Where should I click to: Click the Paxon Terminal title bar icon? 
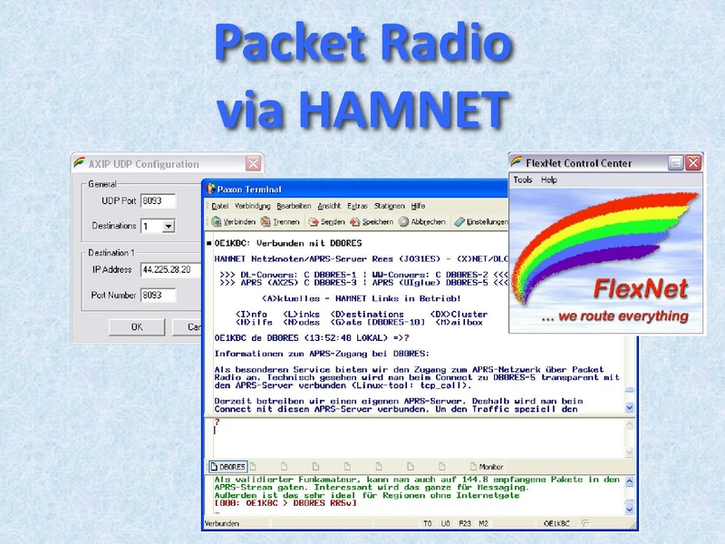coord(211,189)
